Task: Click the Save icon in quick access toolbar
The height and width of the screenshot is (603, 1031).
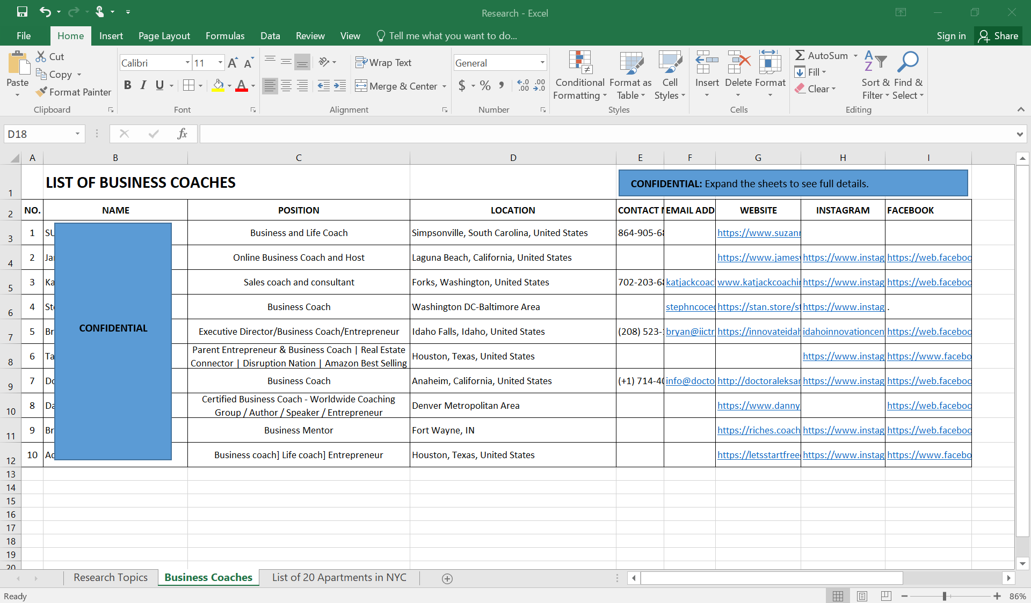Action: click(22, 12)
